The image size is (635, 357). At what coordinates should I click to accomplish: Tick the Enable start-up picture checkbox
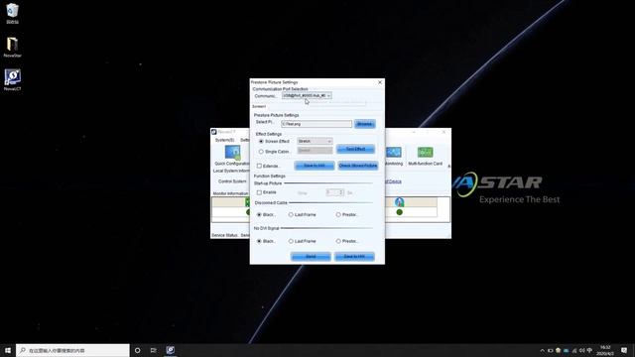[259, 192]
